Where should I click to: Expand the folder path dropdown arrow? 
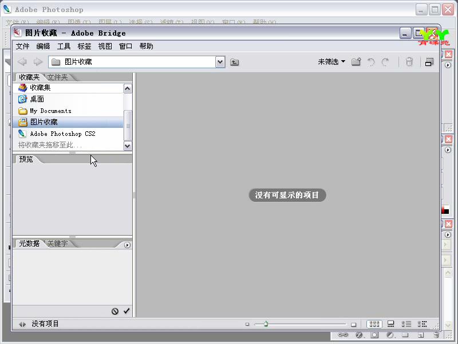pos(220,62)
